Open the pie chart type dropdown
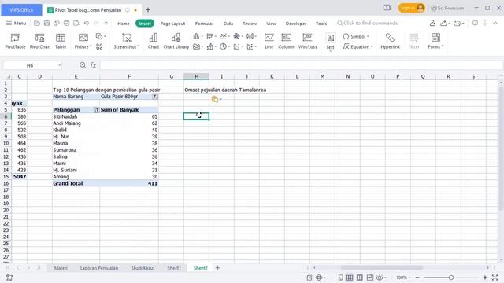This screenshot has width=504, height=283. pyautogui.click(x=224, y=46)
